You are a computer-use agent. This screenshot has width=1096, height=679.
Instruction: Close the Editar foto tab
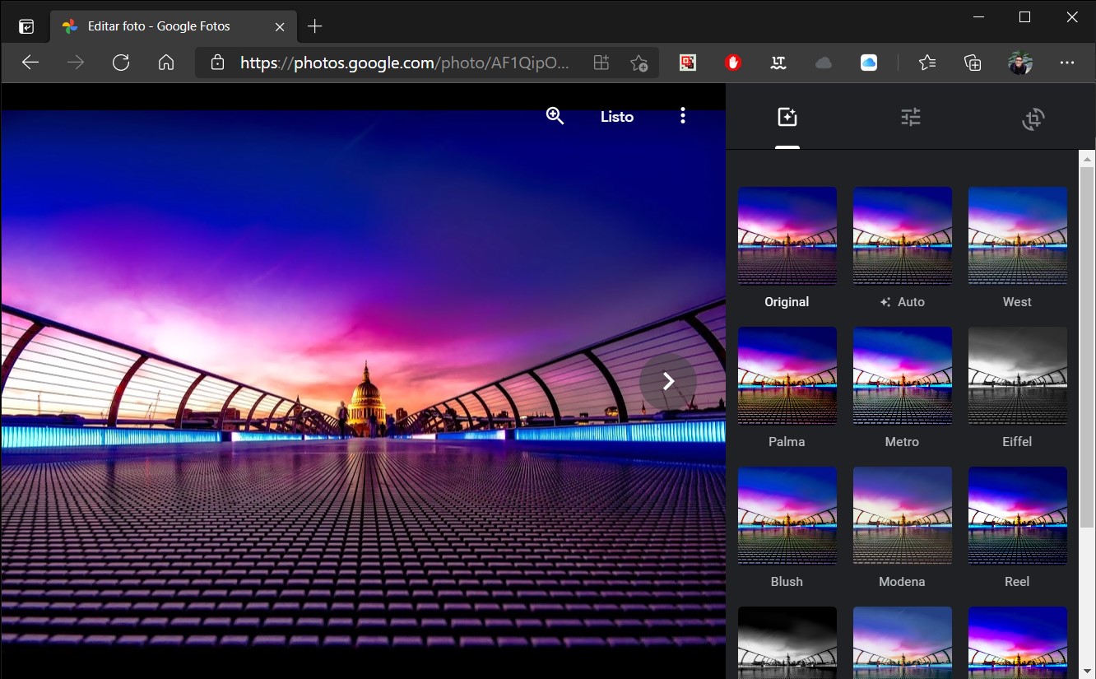pyautogui.click(x=280, y=26)
